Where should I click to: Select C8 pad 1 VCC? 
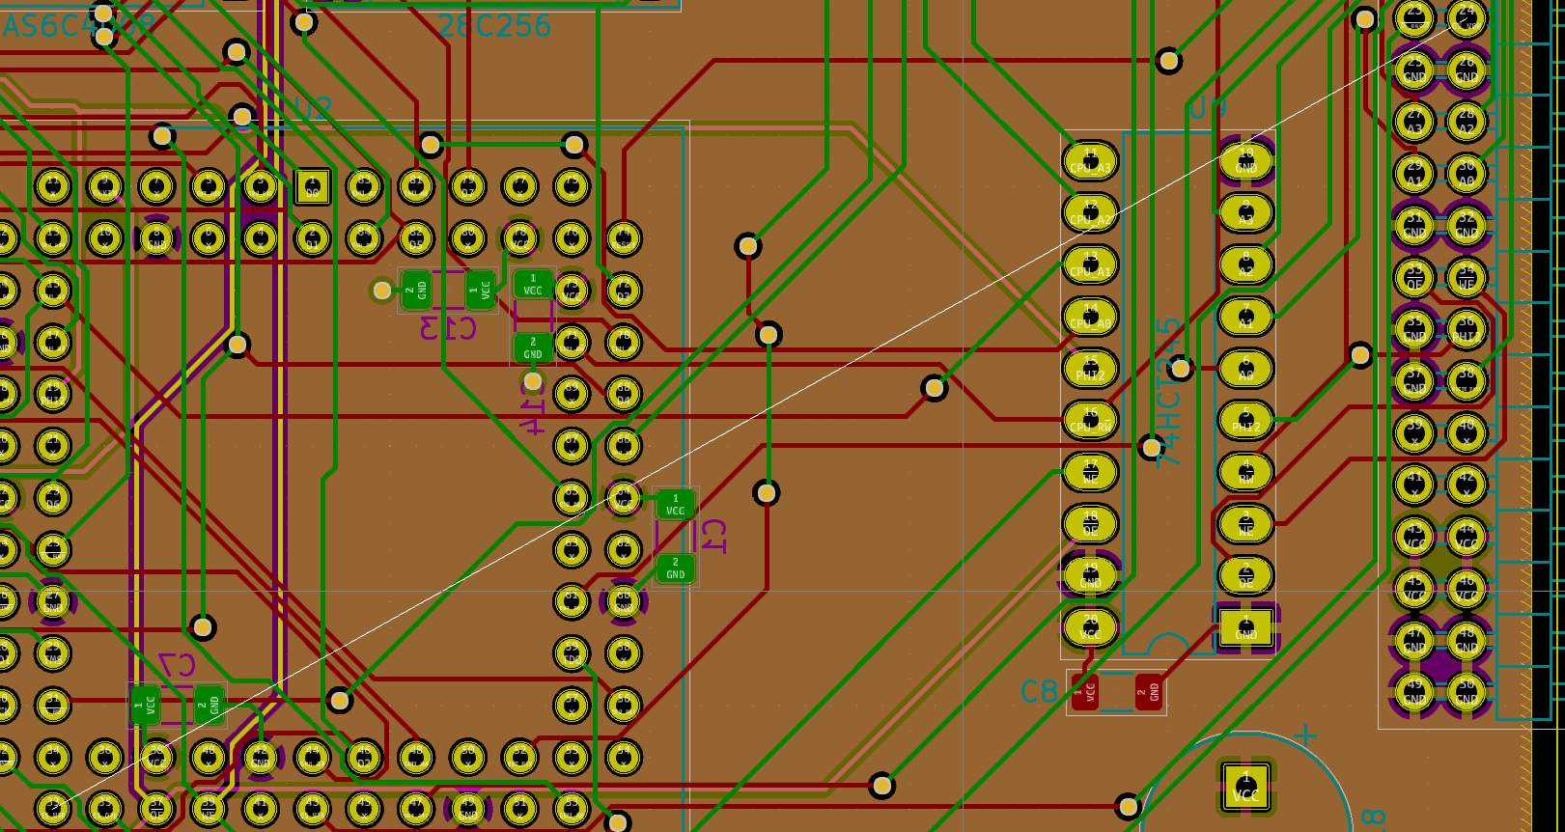coord(1085,692)
